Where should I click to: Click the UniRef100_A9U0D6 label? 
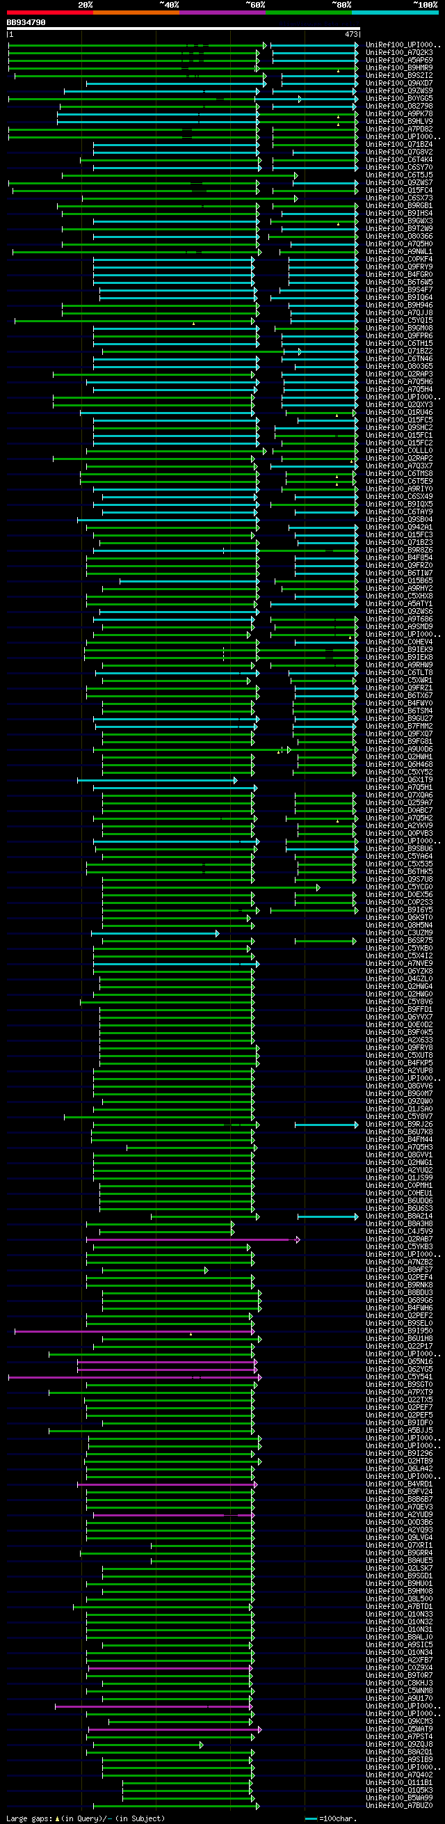399,749
